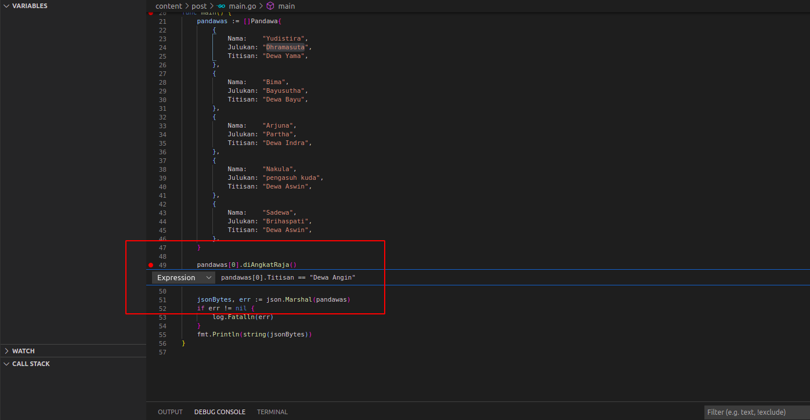
Task: Click '[]Pandawa{' on line 21
Action: [x=262, y=21]
